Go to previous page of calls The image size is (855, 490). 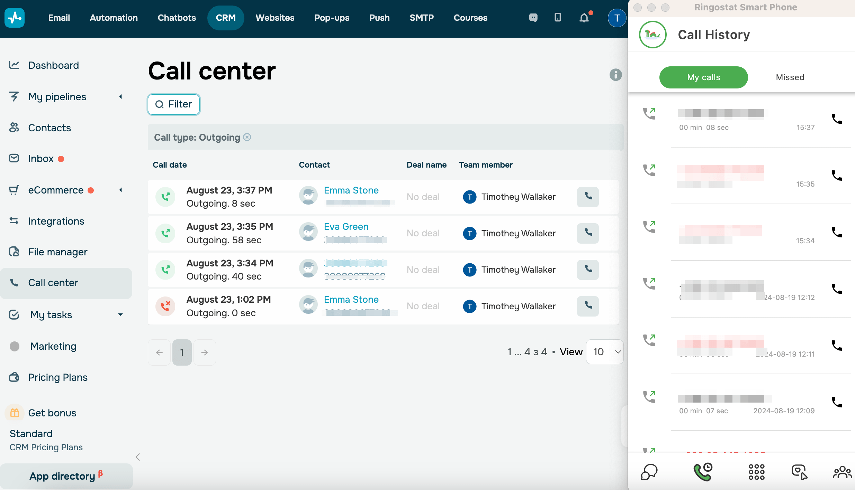pyautogui.click(x=159, y=352)
